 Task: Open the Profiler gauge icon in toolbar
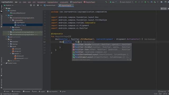click(151, 2)
